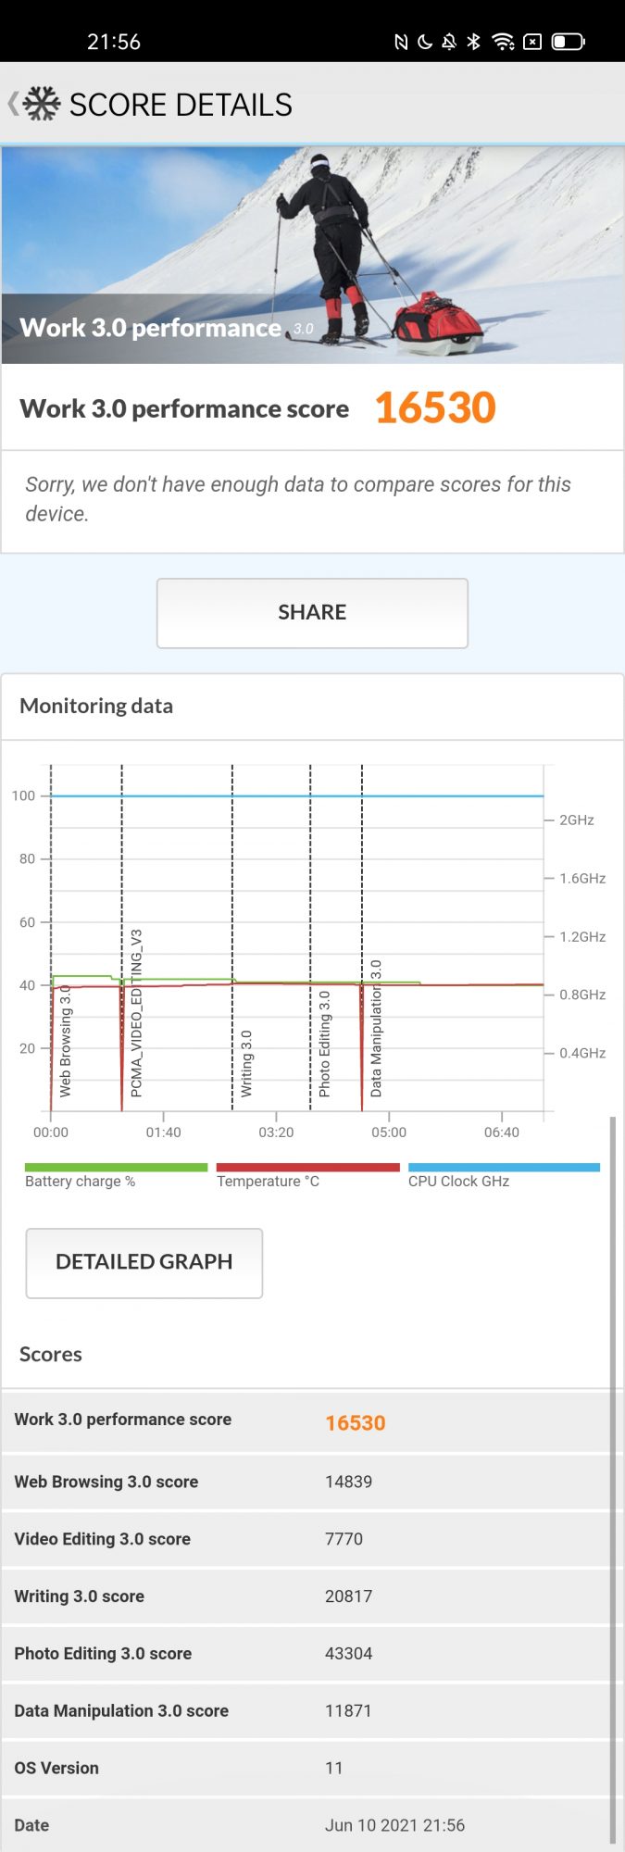Tap the Data Manipulation 3.0 graph marker

pyautogui.click(x=375, y=1028)
